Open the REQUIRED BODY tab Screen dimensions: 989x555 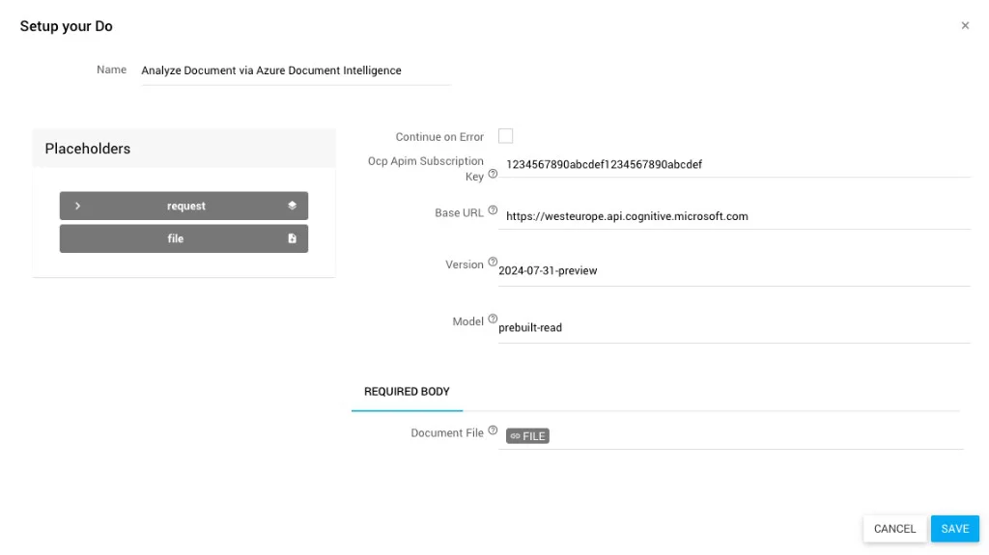pos(407,392)
